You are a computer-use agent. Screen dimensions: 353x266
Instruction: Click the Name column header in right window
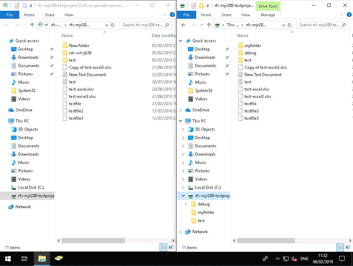point(243,36)
